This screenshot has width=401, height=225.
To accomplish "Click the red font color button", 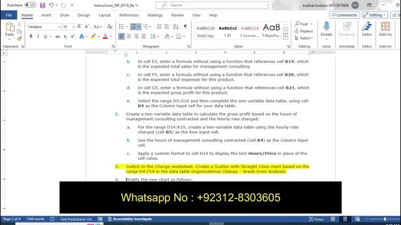I will click(105, 36).
